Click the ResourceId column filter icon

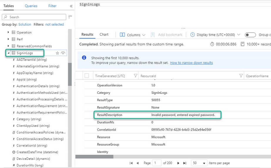tap(241, 76)
